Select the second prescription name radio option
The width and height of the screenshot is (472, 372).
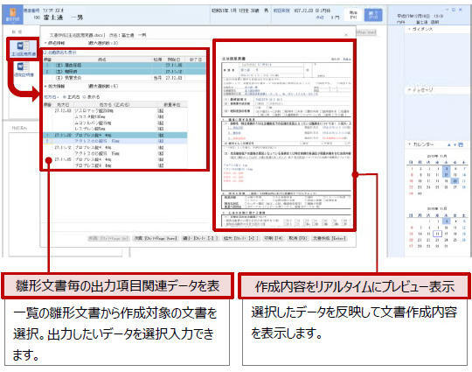point(84,97)
